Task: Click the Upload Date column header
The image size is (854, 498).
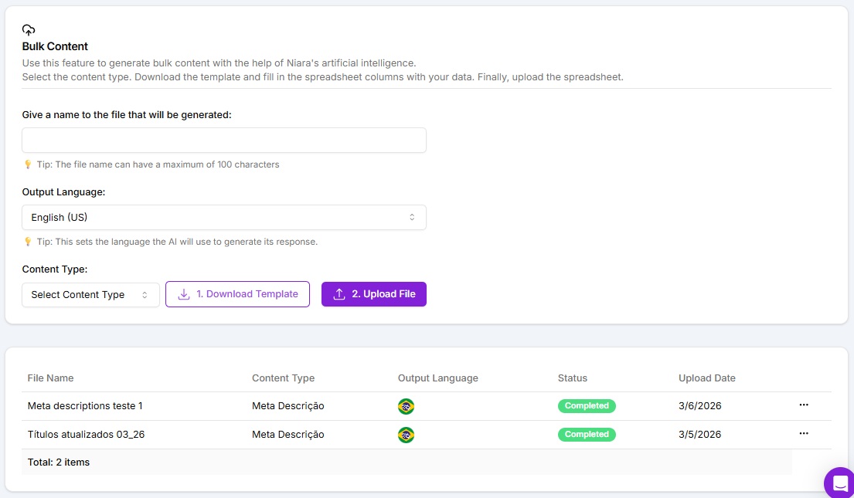Action: tap(706, 378)
